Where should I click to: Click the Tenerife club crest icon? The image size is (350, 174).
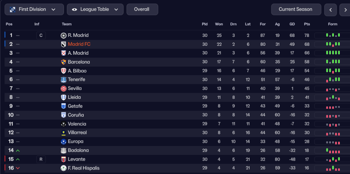point(63,80)
